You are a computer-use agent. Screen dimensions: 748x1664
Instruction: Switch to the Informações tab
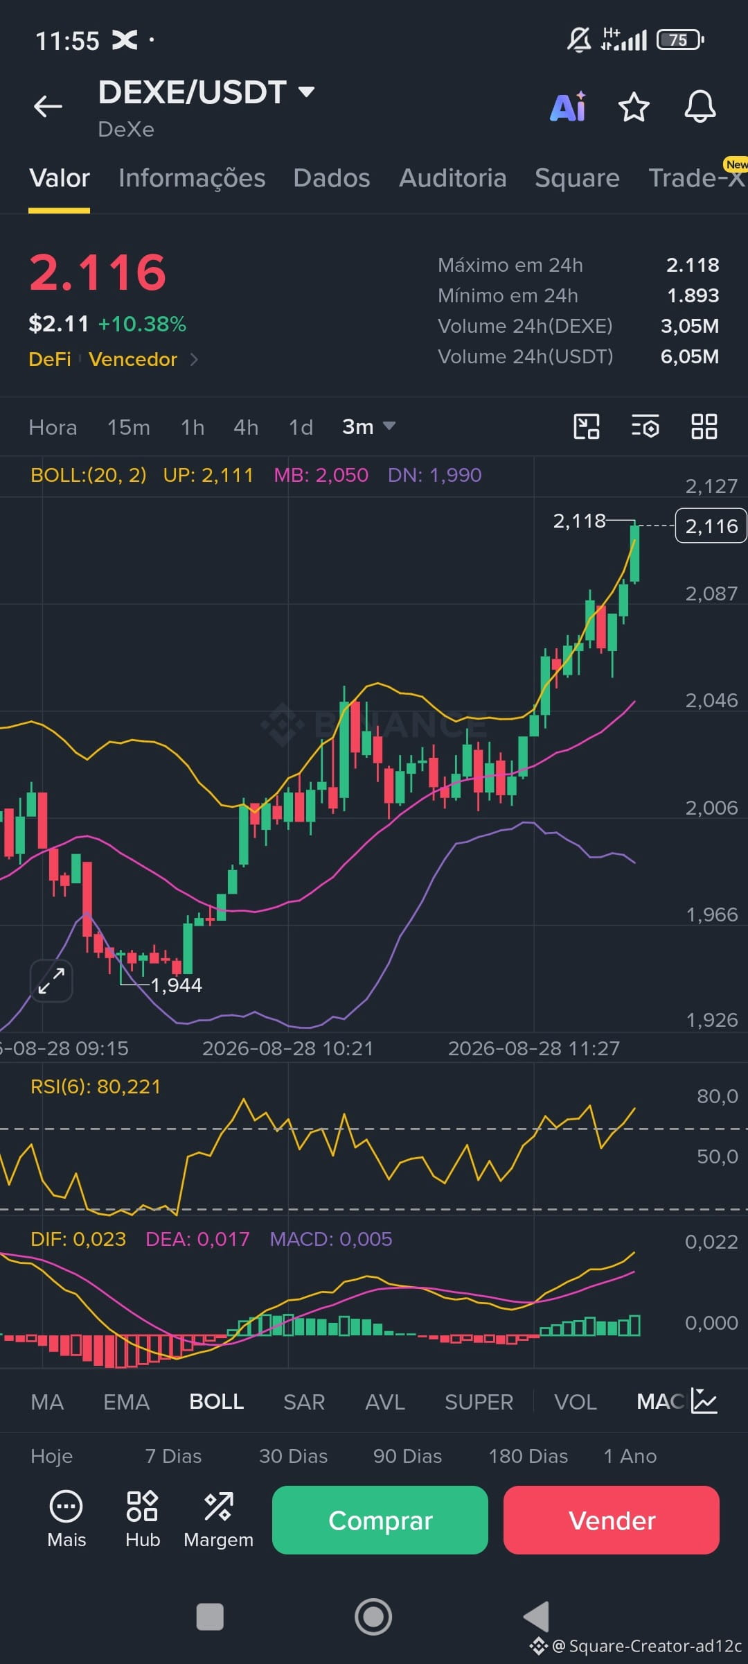pyautogui.click(x=192, y=178)
